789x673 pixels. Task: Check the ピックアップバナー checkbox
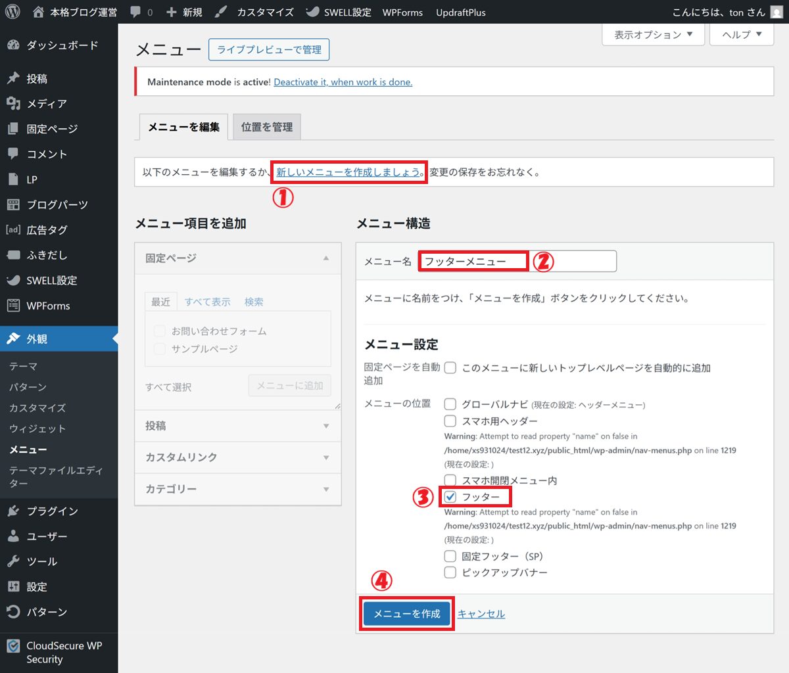coord(450,572)
